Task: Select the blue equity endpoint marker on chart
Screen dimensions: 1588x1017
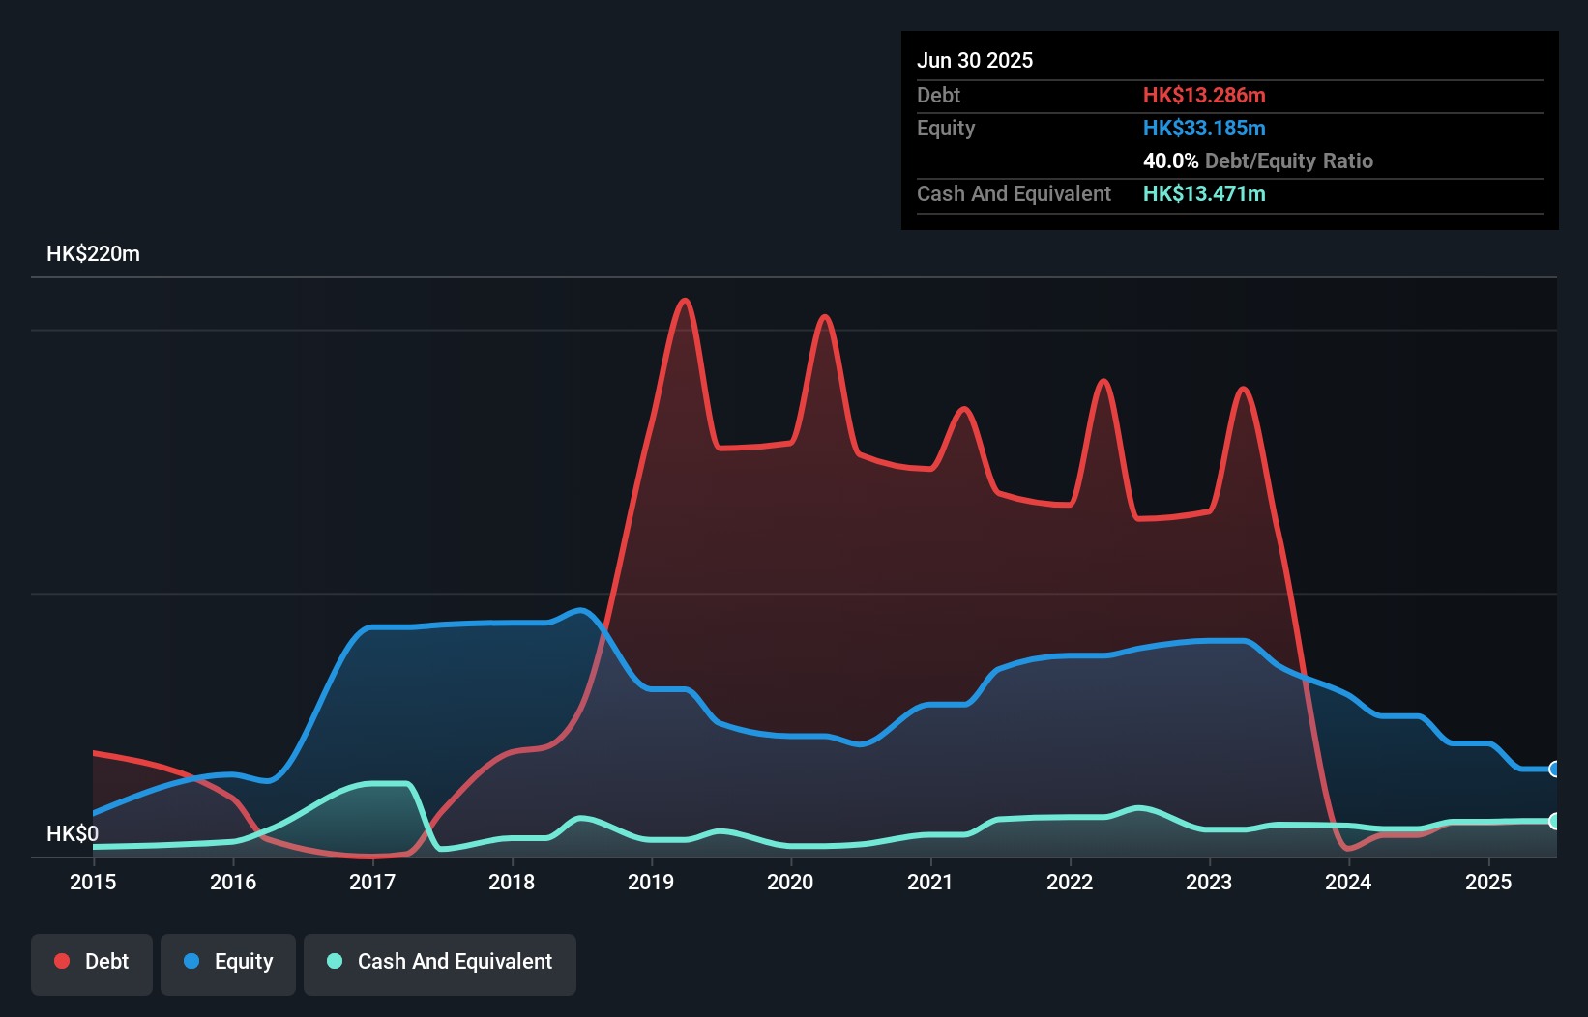Action: click(1554, 770)
